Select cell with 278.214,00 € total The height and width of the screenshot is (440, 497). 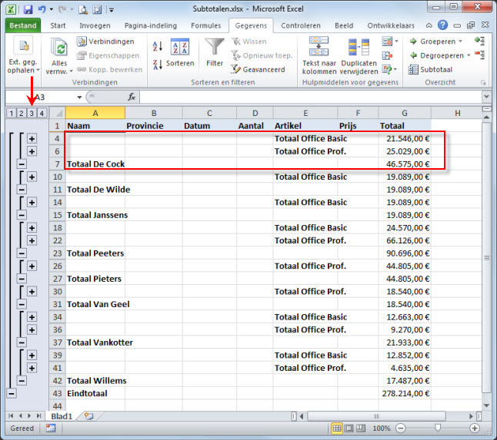[405, 393]
